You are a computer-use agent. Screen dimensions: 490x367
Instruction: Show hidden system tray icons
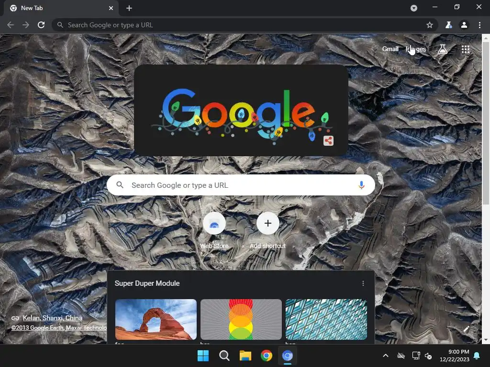point(386,356)
